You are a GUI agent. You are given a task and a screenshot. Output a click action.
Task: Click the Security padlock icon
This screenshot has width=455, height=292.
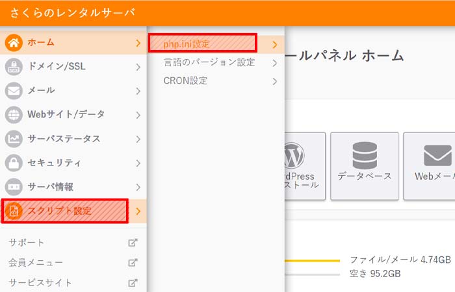(14, 163)
